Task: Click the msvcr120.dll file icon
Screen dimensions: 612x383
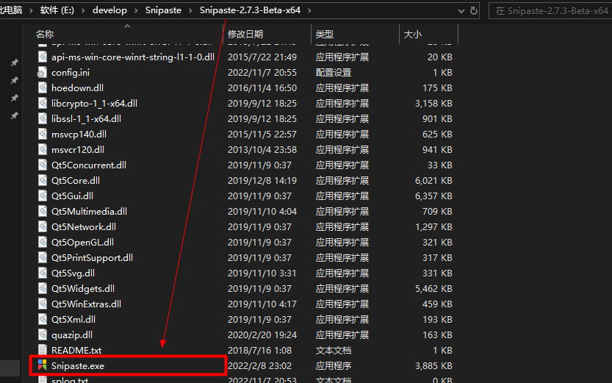Action: [x=42, y=149]
